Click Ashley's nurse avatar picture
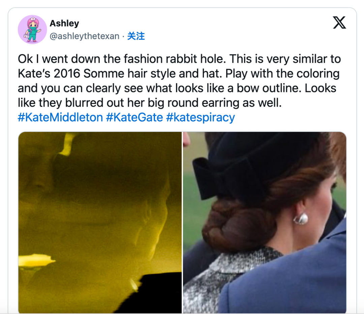 pyautogui.click(x=32, y=29)
